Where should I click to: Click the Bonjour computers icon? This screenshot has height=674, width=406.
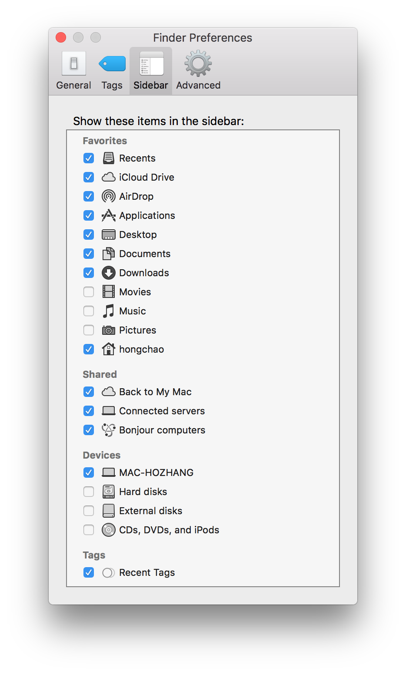pyautogui.click(x=108, y=430)
